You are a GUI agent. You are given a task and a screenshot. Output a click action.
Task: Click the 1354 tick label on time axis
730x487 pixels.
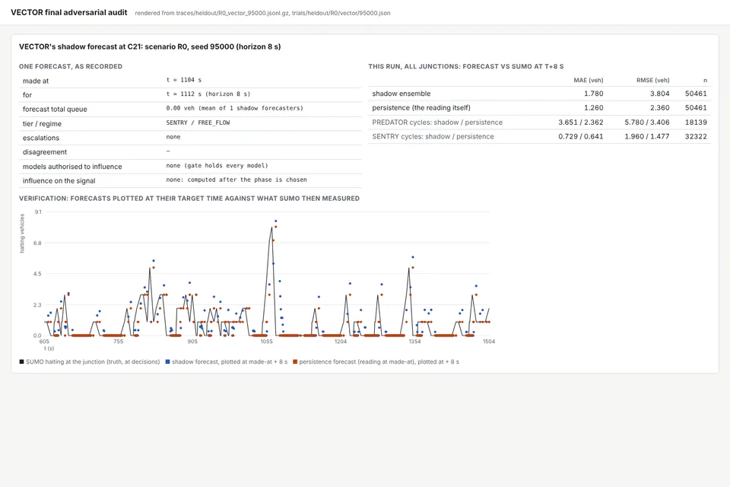[x=414, y=342]
